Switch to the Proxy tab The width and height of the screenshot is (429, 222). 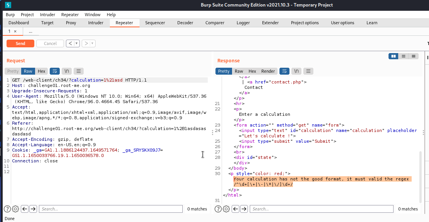tap(71, 23)
